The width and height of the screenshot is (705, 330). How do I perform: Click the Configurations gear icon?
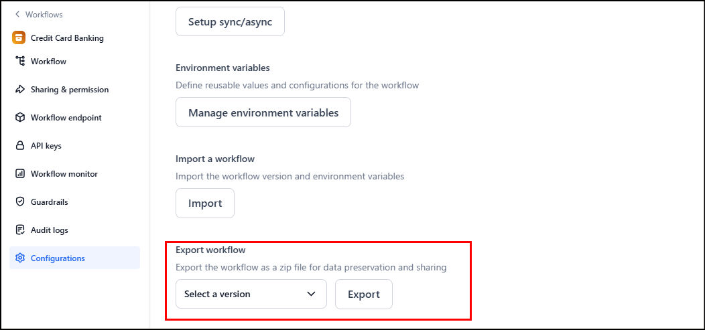[x=19, y=258]
